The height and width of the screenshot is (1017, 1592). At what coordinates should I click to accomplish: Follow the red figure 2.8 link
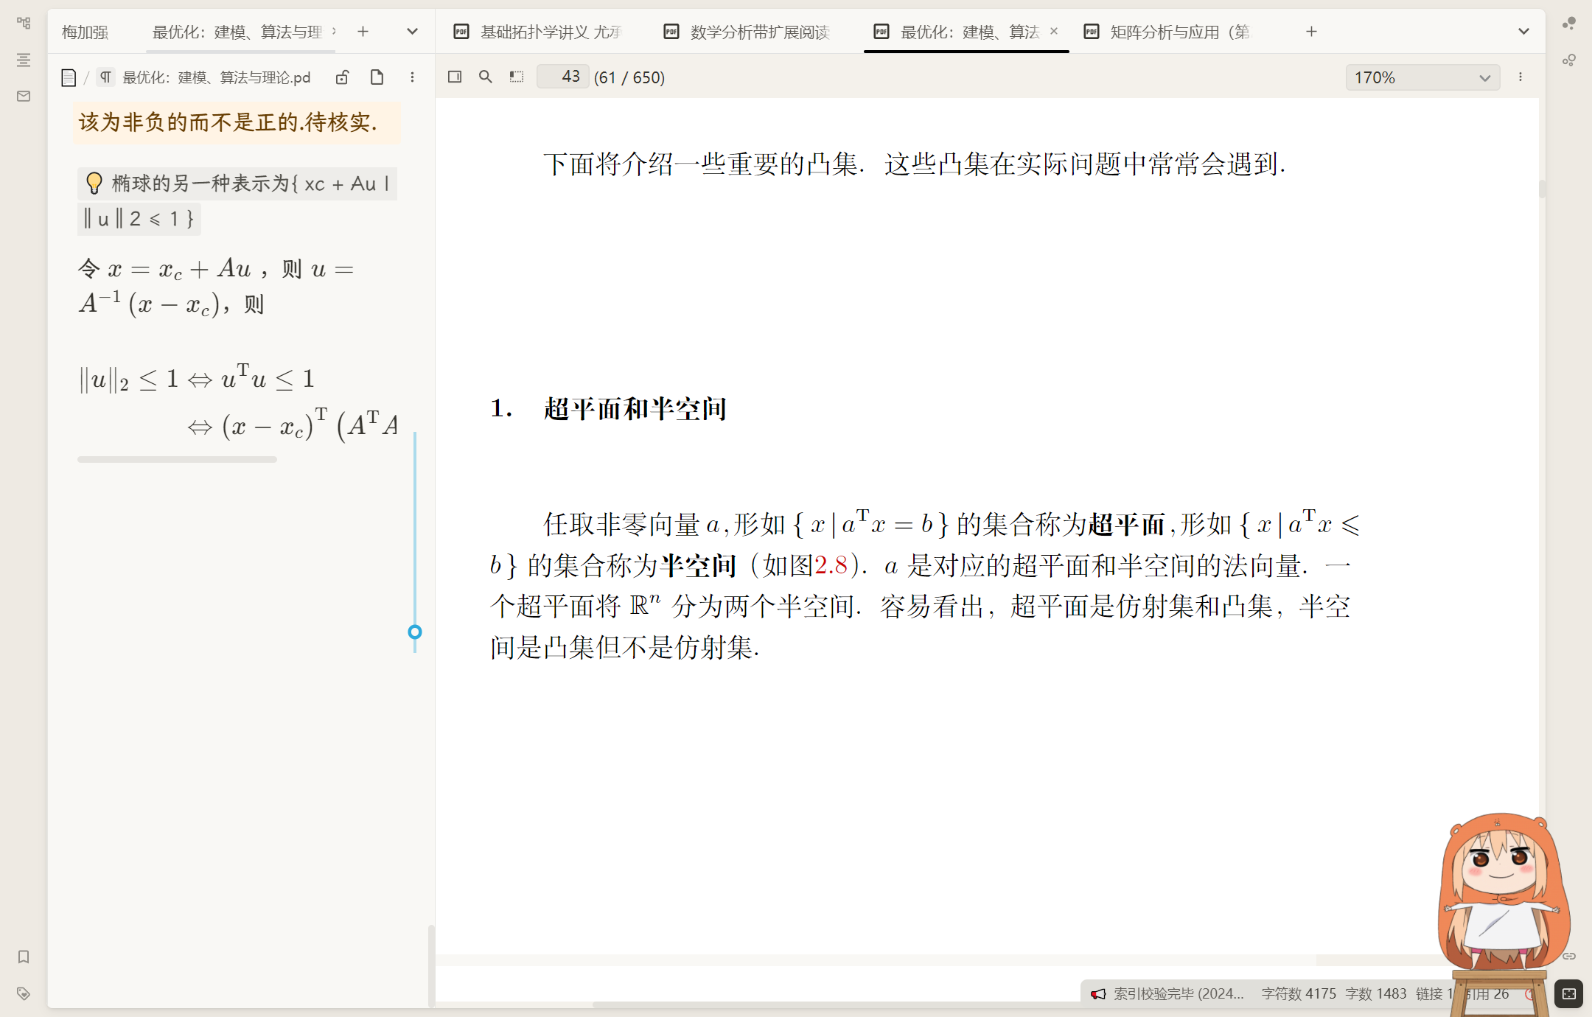pos(831,566)
